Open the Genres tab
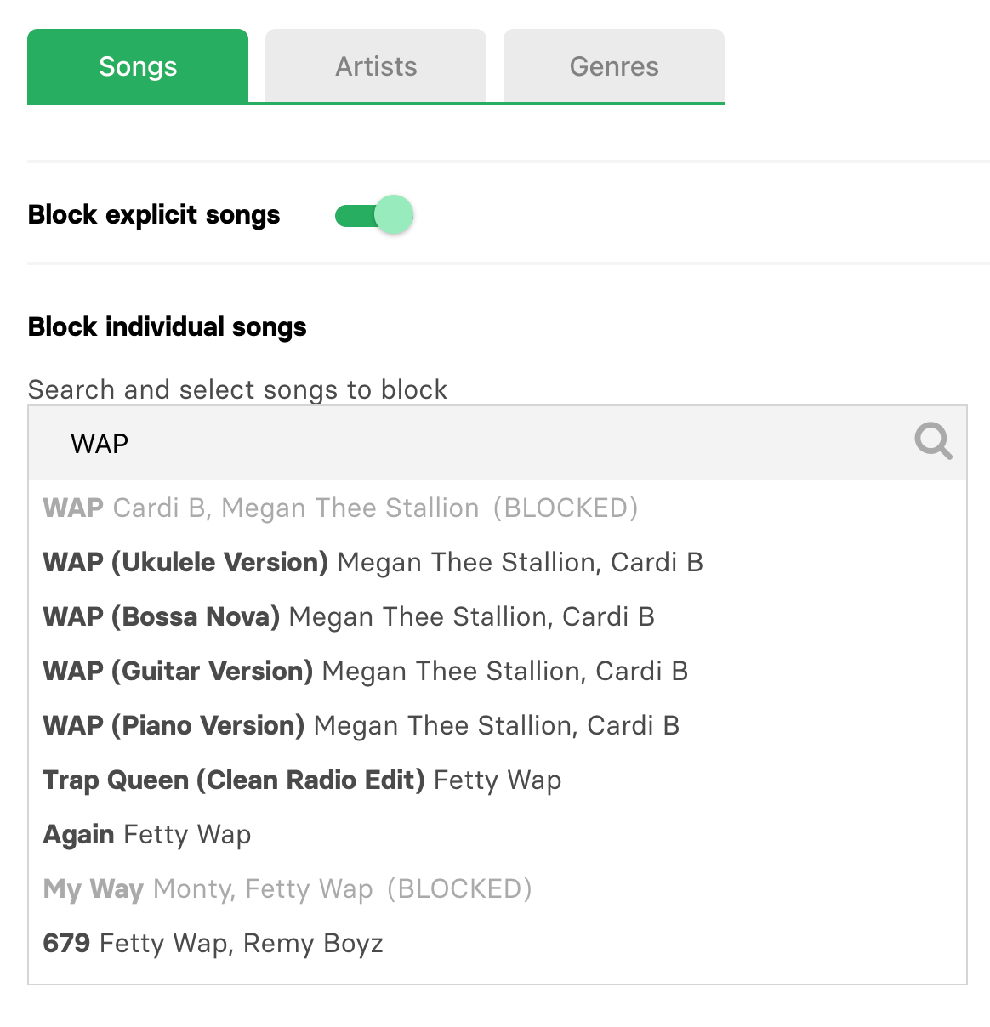The height and width of the screenshot is (1027, 990). (613, 66)
